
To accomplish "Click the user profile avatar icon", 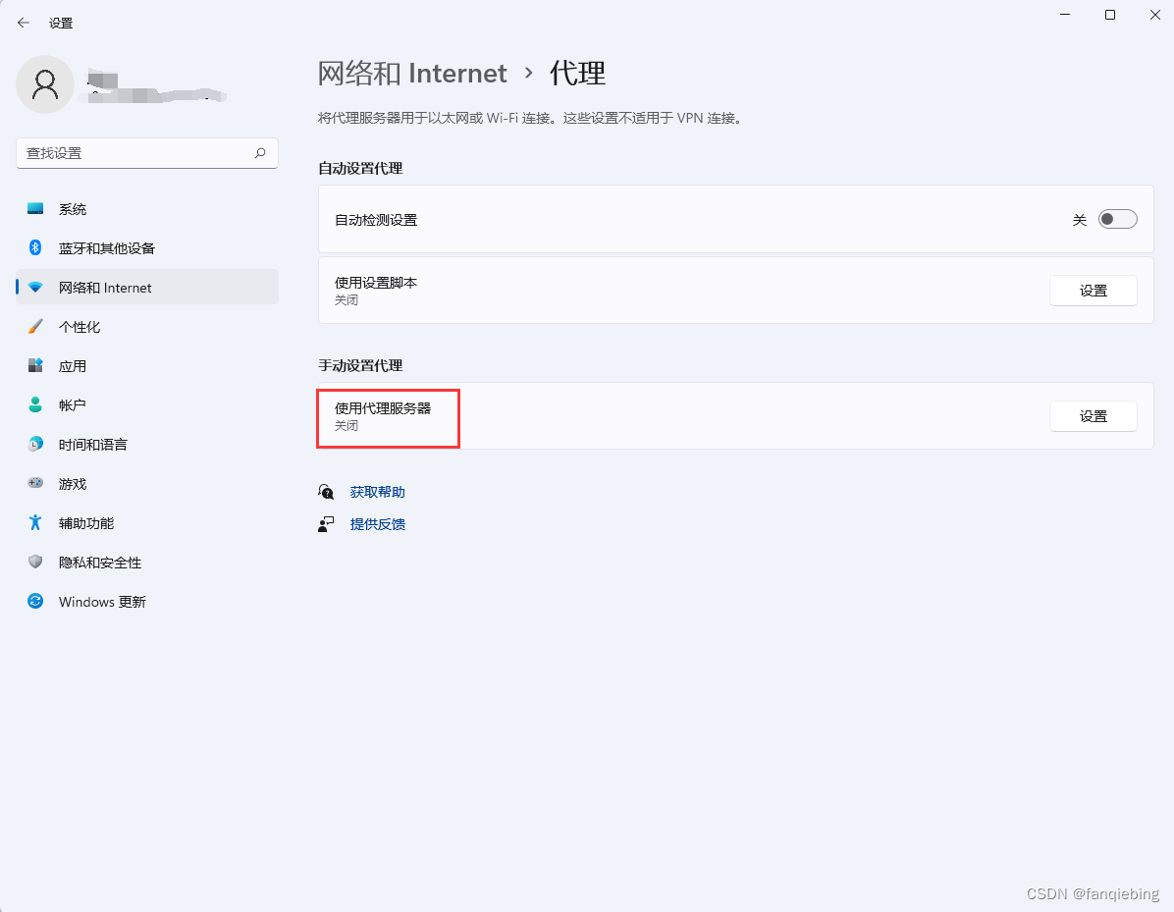I will coord(45,84).
